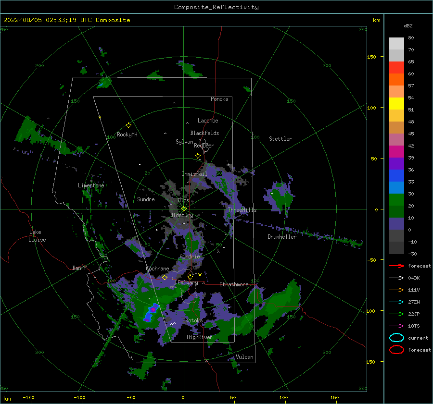The width and height of the screenshot is (433, 404).
Task: Click the Okotoks city label
Action: (x=192, y=320)
